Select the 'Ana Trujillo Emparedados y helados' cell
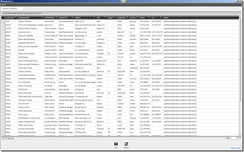The height and width of the screenshot is (152, 244). click(31, 25)
